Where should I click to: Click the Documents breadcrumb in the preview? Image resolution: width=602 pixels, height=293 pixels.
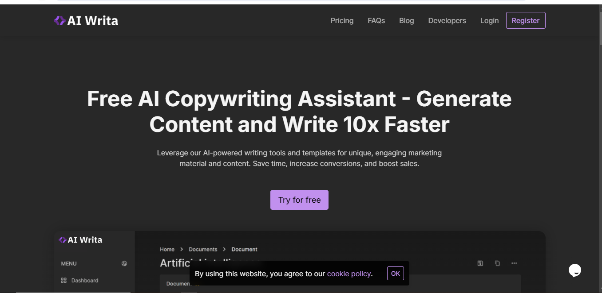pyautogui.click(x=203, y=249)
